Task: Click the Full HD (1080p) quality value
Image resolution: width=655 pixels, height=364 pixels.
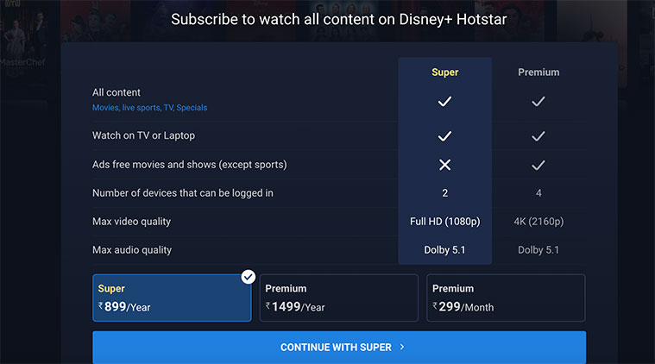Action: pyautogui.click(x=444, y=222)
